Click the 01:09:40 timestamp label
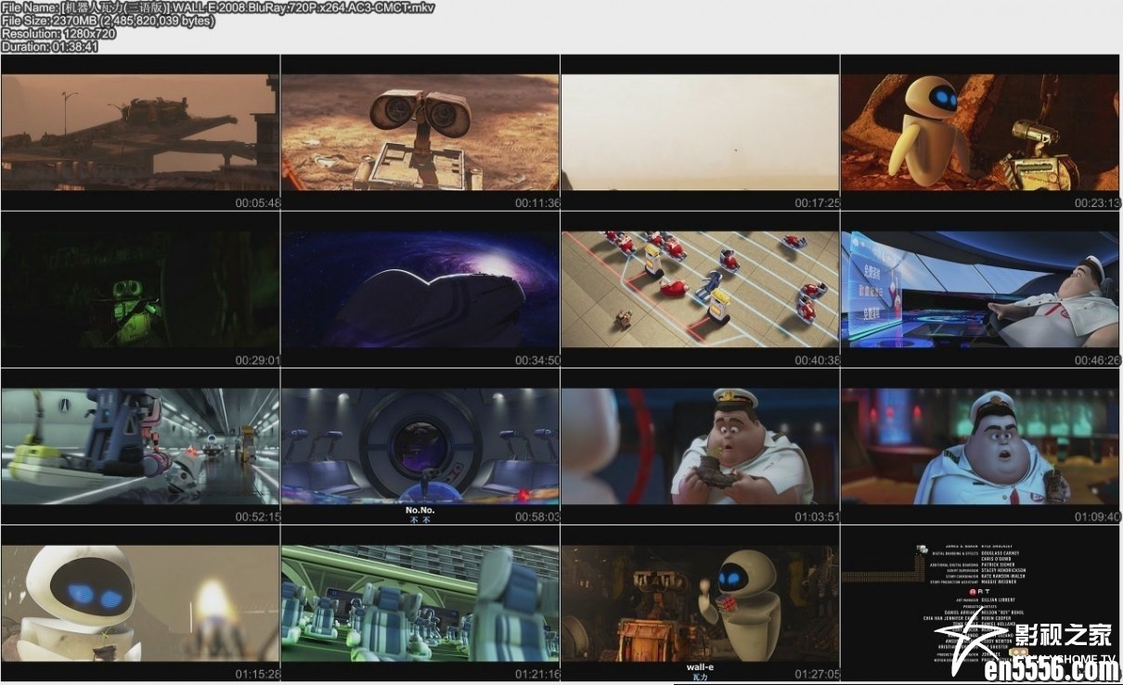 tap(1098, 517)
